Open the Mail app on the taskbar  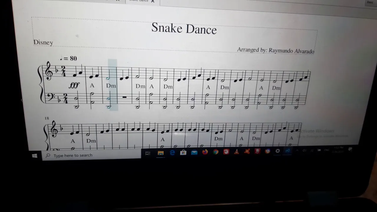tap(194, 152)
